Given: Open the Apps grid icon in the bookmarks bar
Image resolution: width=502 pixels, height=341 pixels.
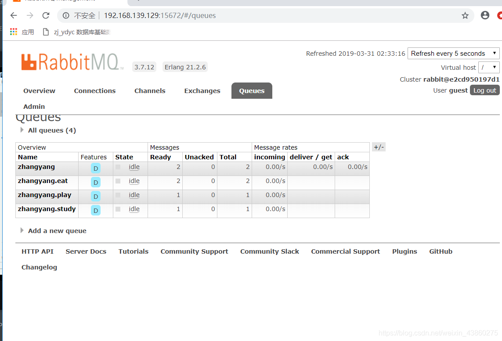Looking at the screenshot, I should (x=14, y=32).
